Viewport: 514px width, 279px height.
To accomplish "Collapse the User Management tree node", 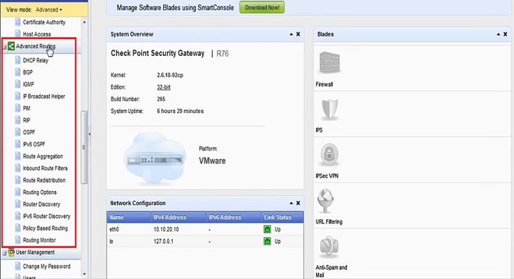I will point(4,253).
